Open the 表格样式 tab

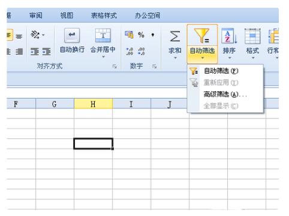pos(104,16)
